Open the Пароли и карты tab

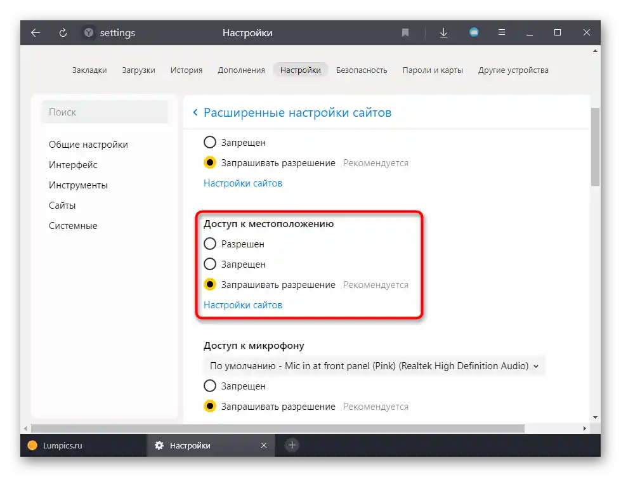click(x=433, y=70)
